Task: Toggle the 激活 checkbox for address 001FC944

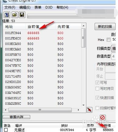Action: click(6, 130)
